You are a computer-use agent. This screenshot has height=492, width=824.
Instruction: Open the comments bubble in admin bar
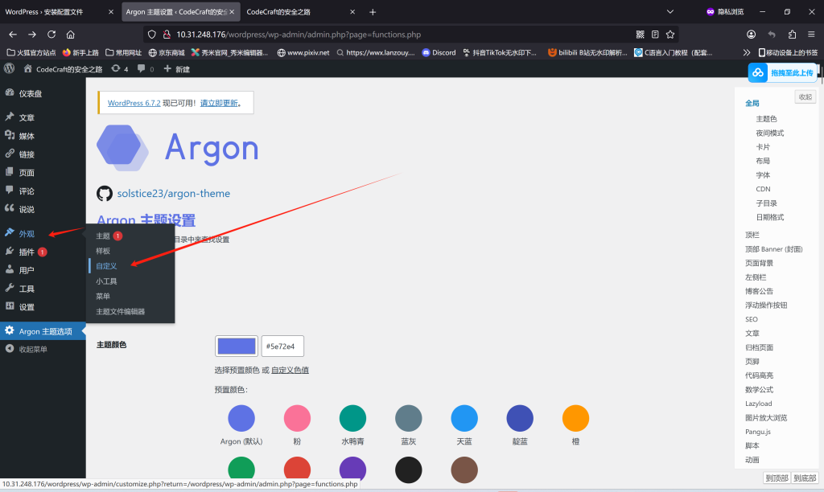146,69
